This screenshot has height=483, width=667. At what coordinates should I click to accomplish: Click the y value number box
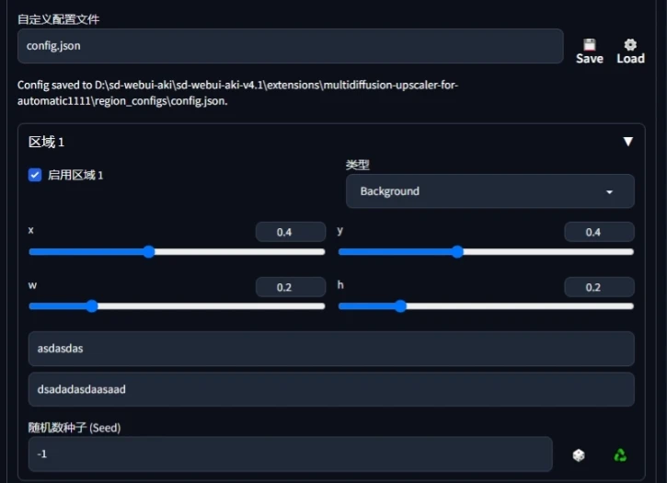click(599, 232)
